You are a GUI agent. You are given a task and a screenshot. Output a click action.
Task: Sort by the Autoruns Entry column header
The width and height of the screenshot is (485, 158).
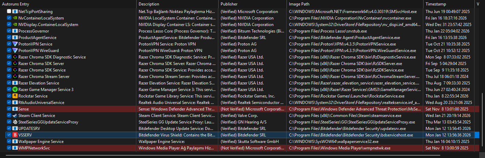(68, 4)
